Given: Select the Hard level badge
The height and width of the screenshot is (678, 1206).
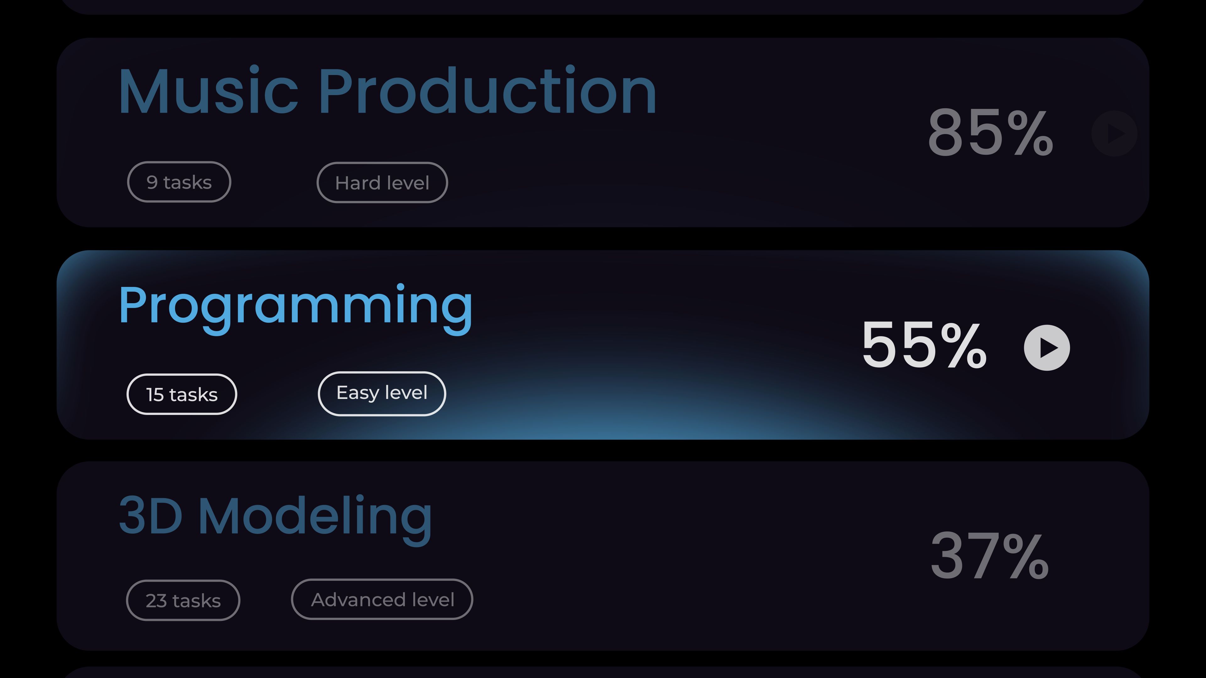Looking at the screenshot, I should (382, 182).
